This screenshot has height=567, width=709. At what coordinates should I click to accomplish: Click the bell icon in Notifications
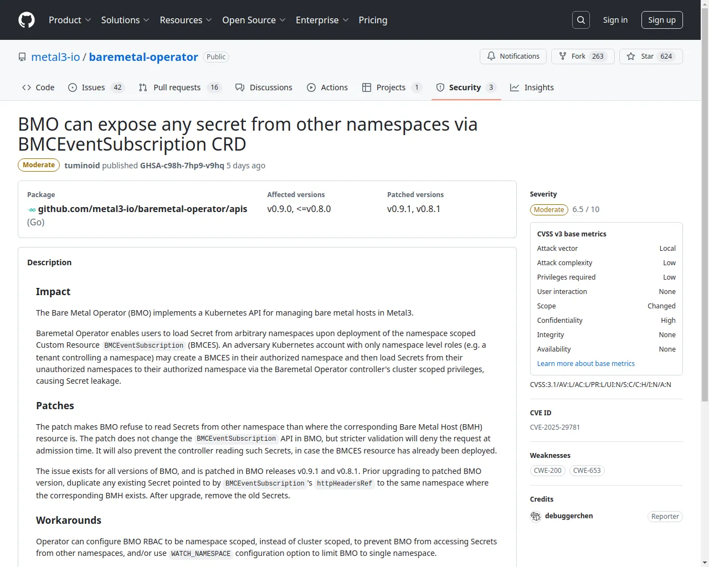pyautogui.click(x=491, y=56)
